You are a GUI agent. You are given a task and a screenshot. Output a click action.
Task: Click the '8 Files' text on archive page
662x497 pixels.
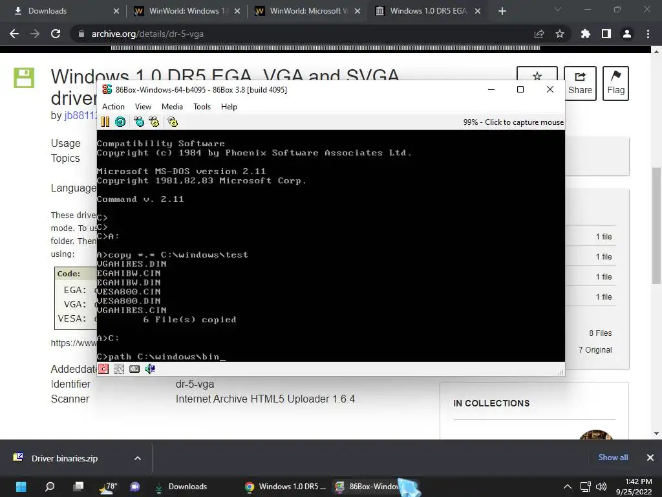(x=601, y=333)
